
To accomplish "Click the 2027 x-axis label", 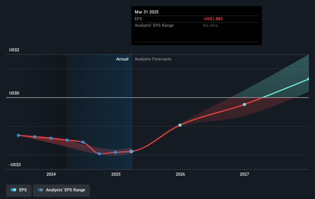I will (244, 174).
